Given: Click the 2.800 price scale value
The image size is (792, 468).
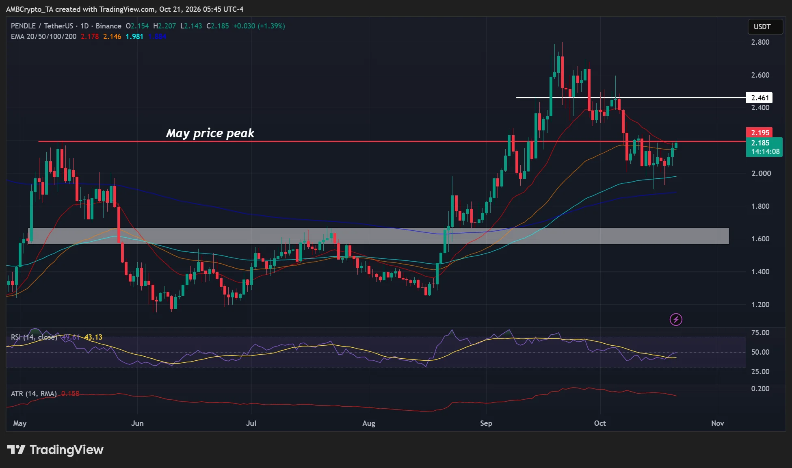Looking at the screenshot, I should coord(760,42).
